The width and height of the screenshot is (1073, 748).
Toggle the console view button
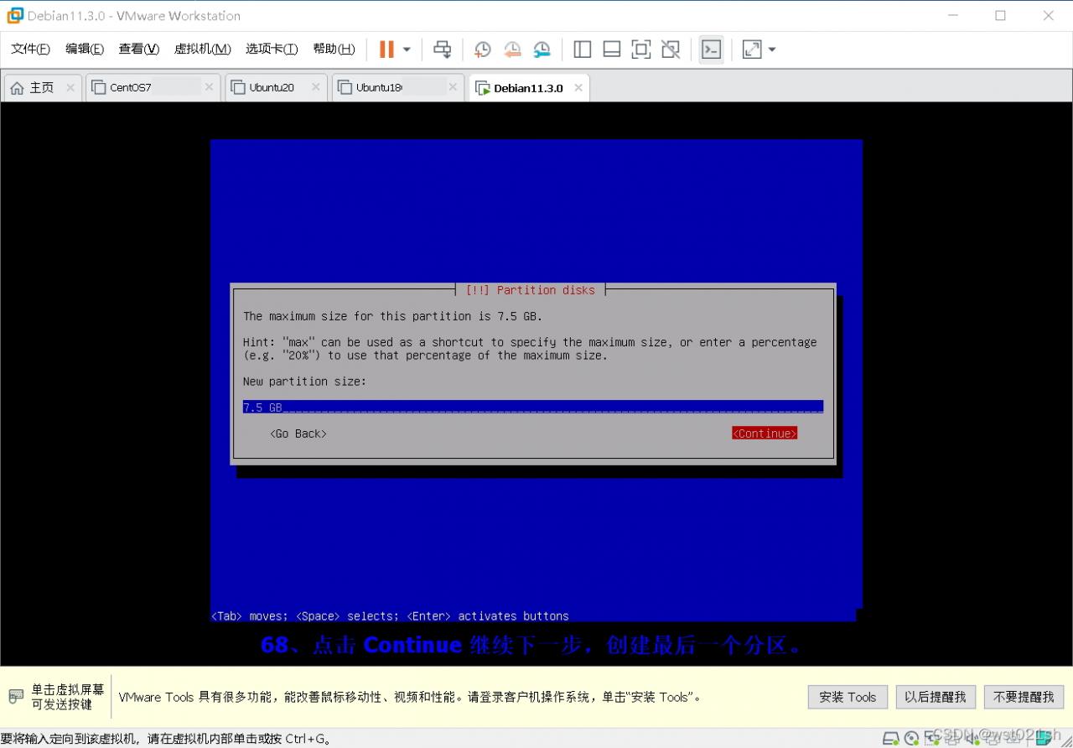click(x=711, y=49)
